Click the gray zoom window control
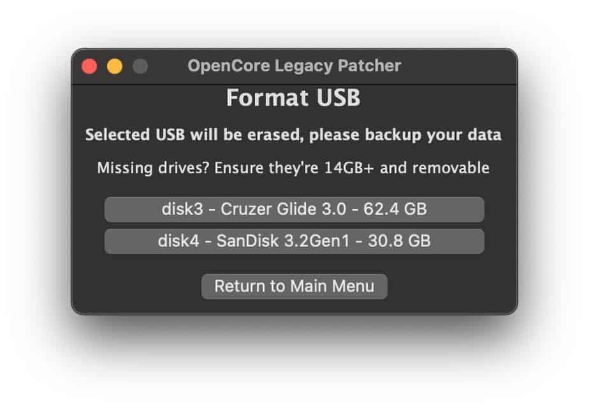 (x=139, y=66)
